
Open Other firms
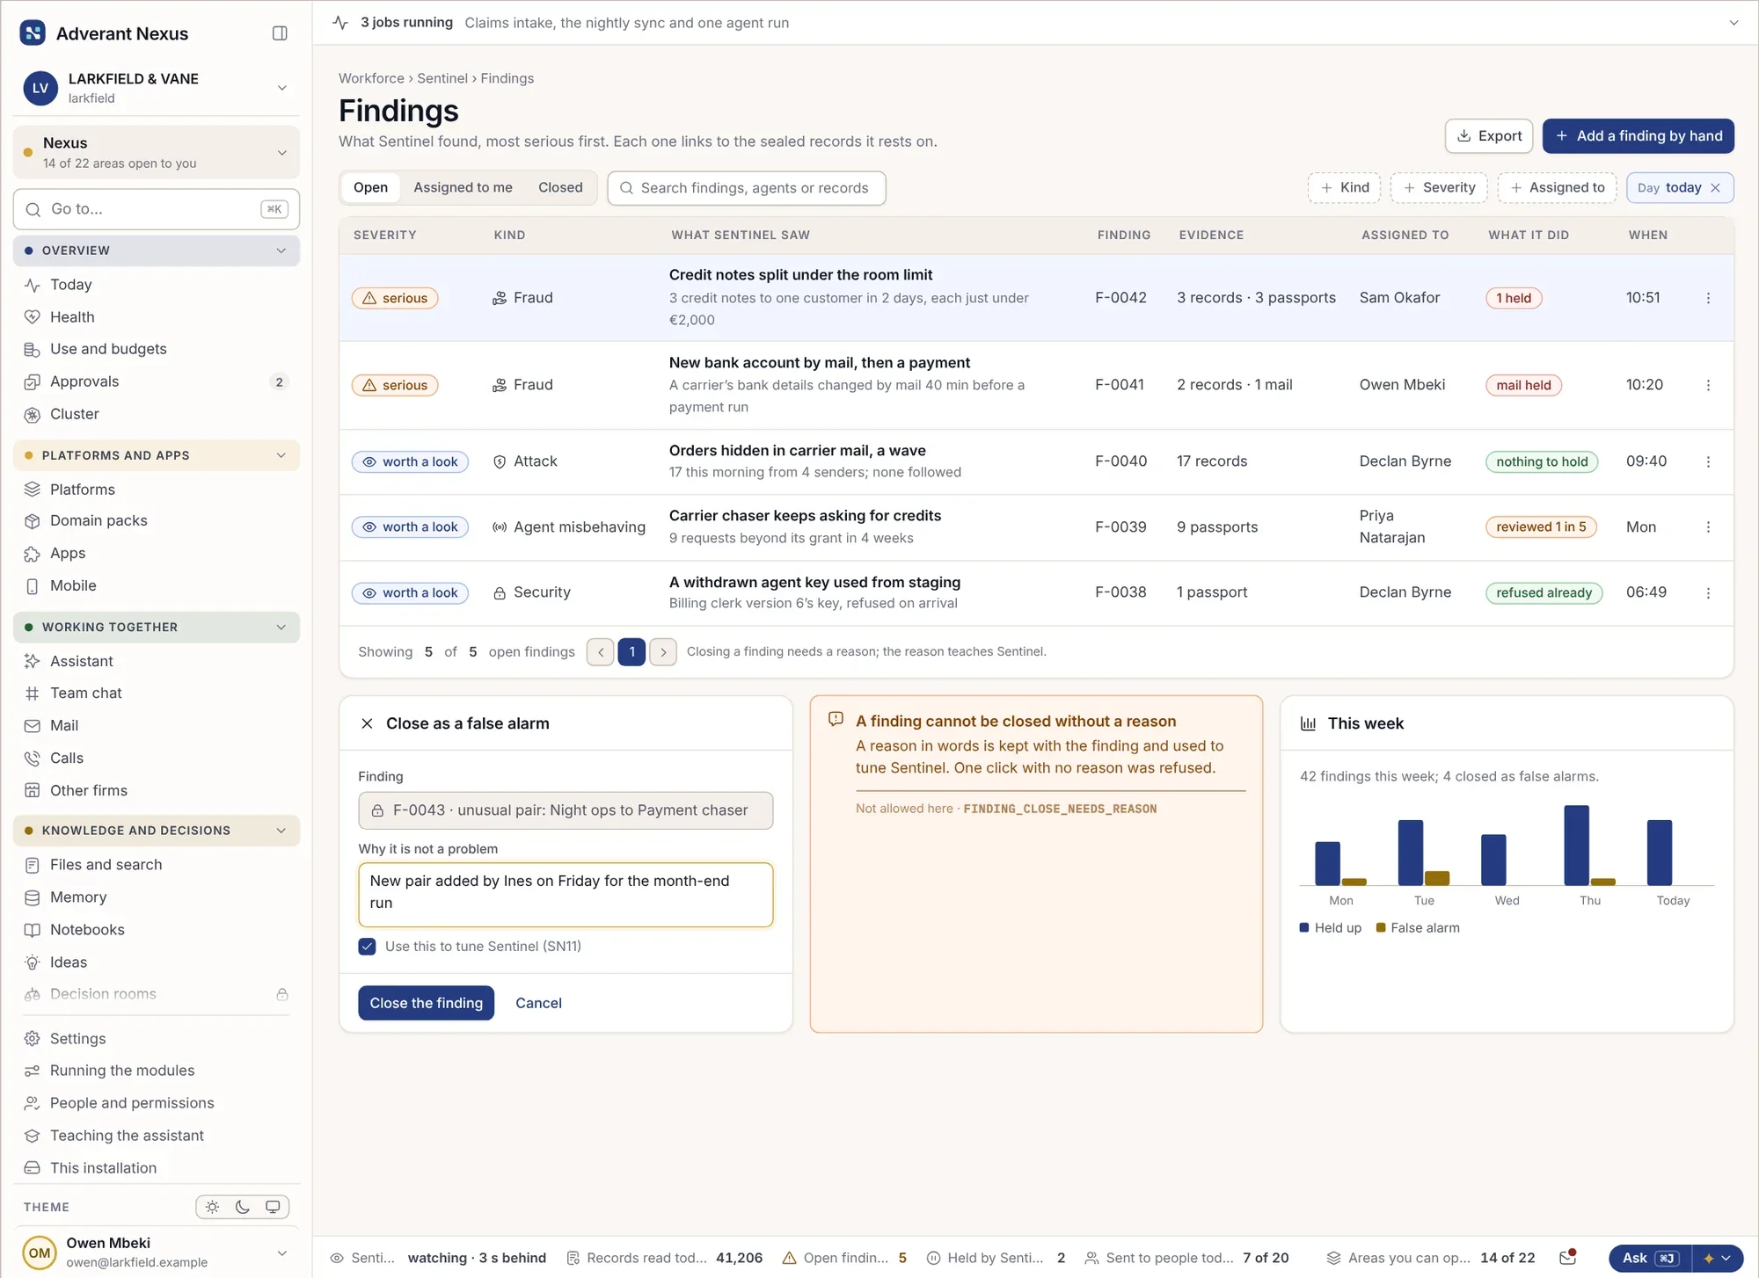(157, 791)
